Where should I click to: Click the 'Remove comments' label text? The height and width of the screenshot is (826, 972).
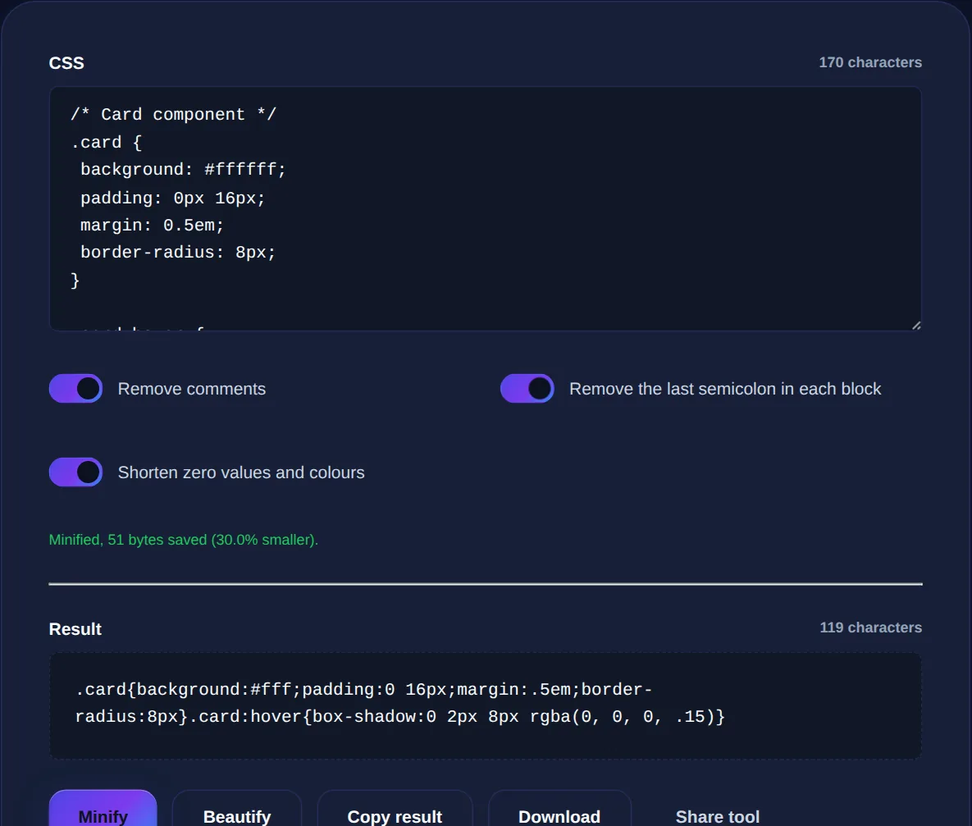click(192, 389)
